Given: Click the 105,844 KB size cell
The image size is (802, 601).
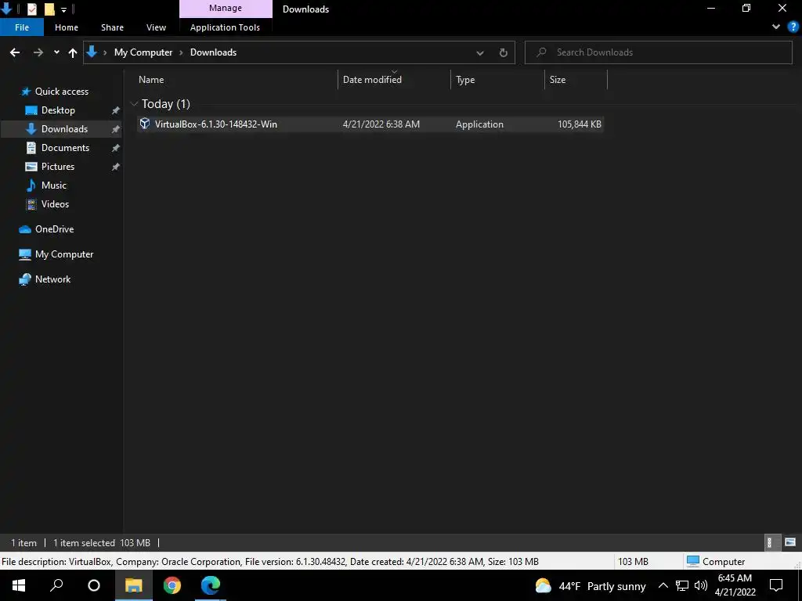Looking at the screenshot, I should (579, 124).
